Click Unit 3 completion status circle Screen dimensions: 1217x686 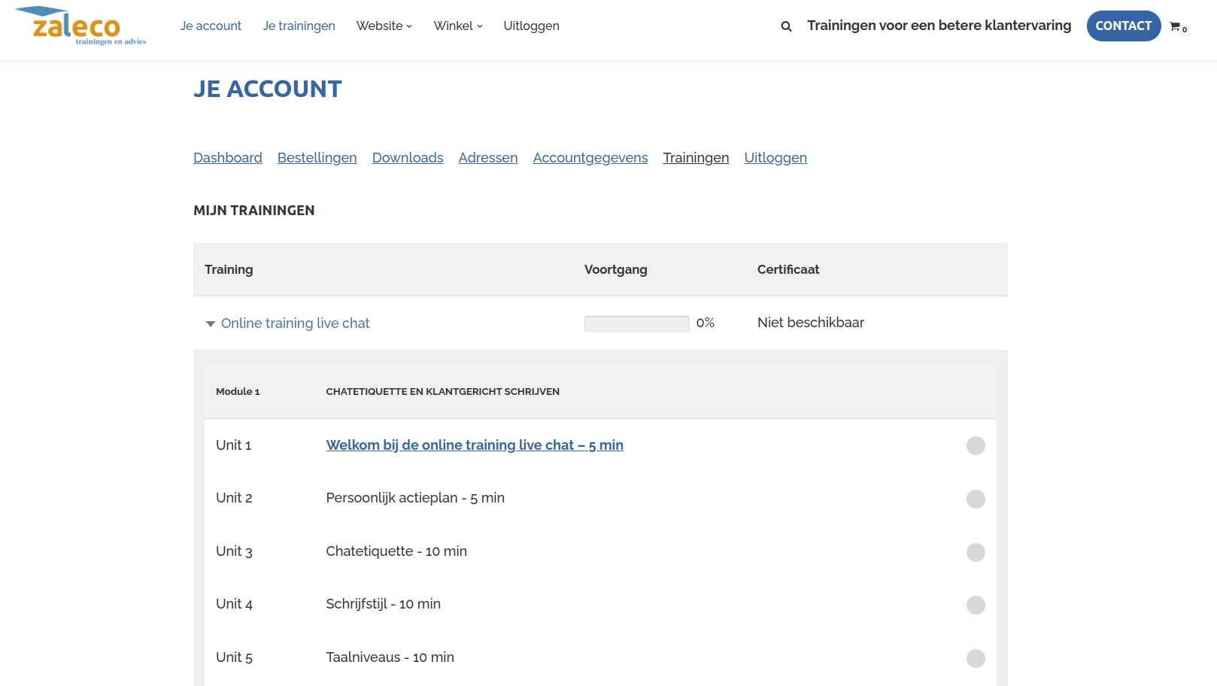pos(976,552)
